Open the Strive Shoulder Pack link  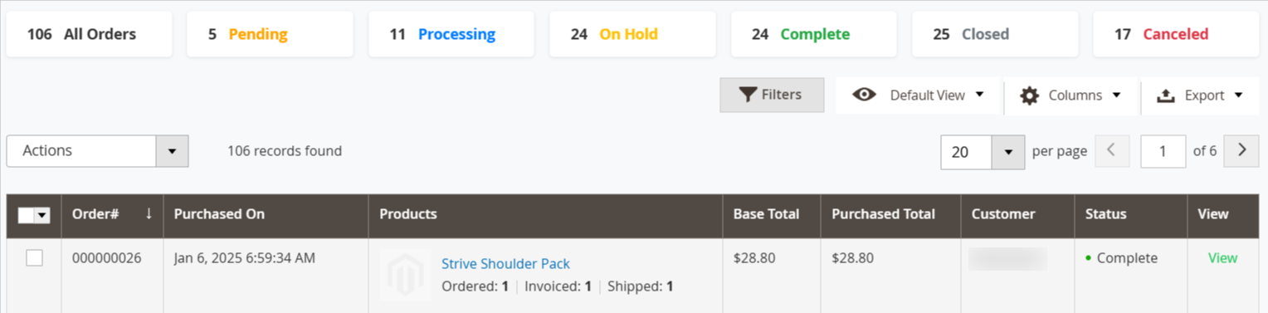(x=505, y=263)
